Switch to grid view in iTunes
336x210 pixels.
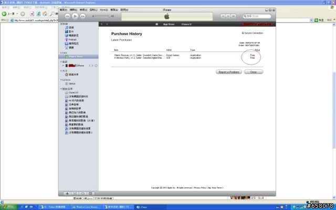tap(228, 16)
